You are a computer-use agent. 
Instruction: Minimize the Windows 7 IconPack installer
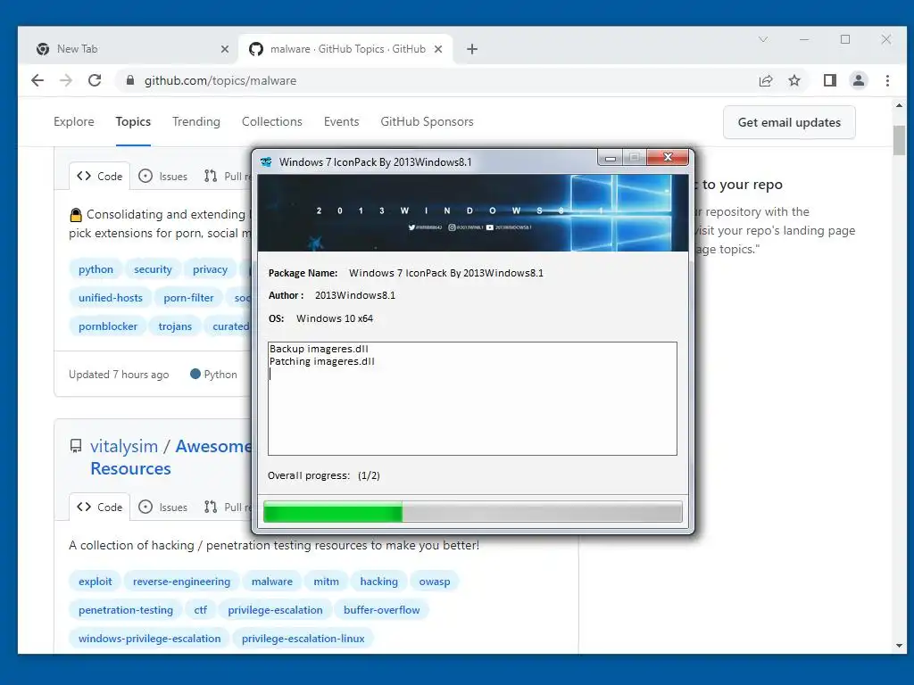pos(610,158)
